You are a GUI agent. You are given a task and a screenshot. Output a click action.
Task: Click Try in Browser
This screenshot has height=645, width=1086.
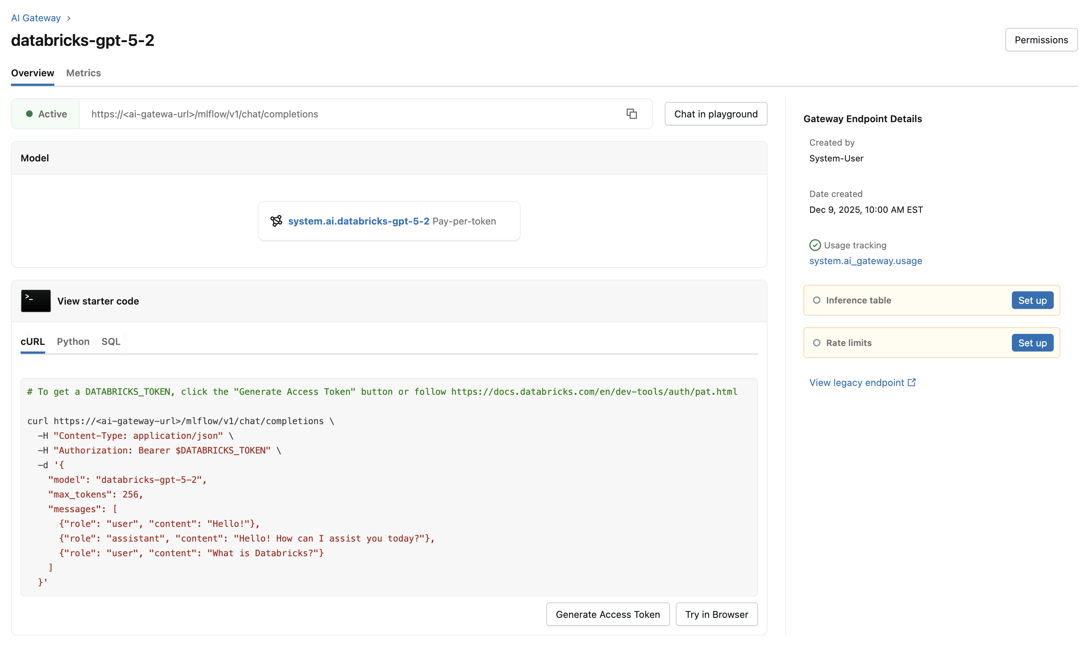716,614
